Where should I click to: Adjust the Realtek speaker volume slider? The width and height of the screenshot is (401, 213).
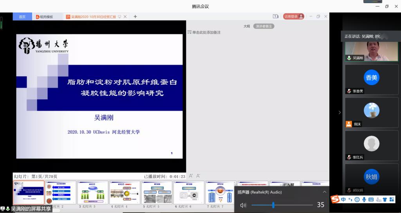coord(273,205)
